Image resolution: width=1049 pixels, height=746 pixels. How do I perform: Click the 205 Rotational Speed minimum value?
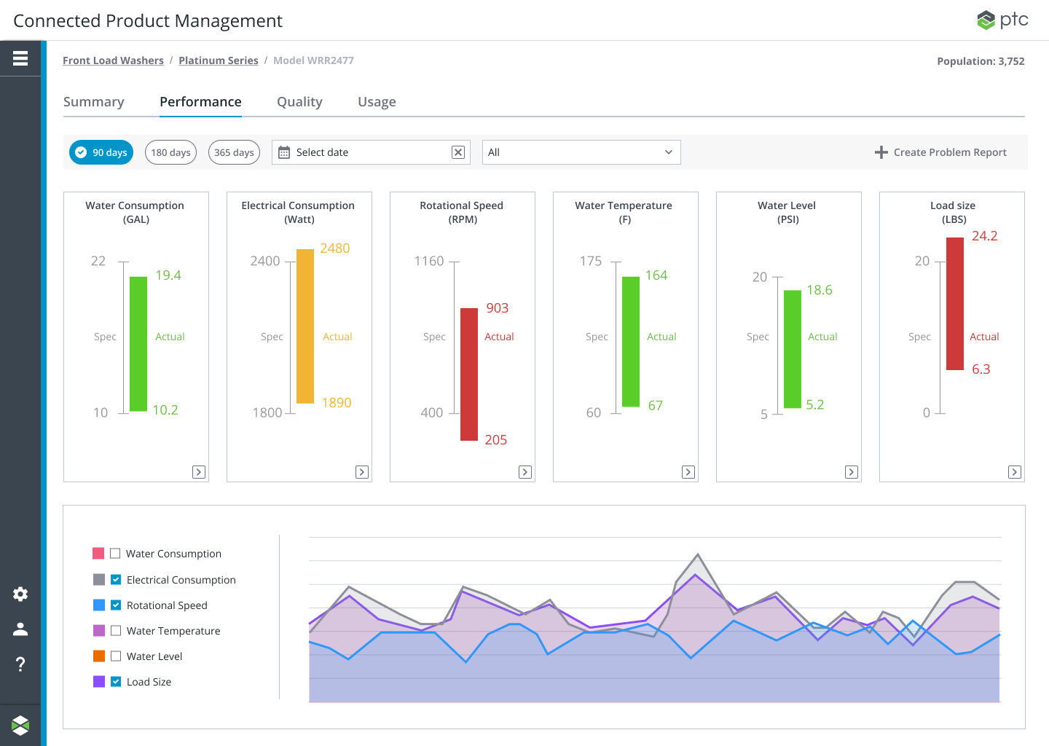[x=496, y=440]
